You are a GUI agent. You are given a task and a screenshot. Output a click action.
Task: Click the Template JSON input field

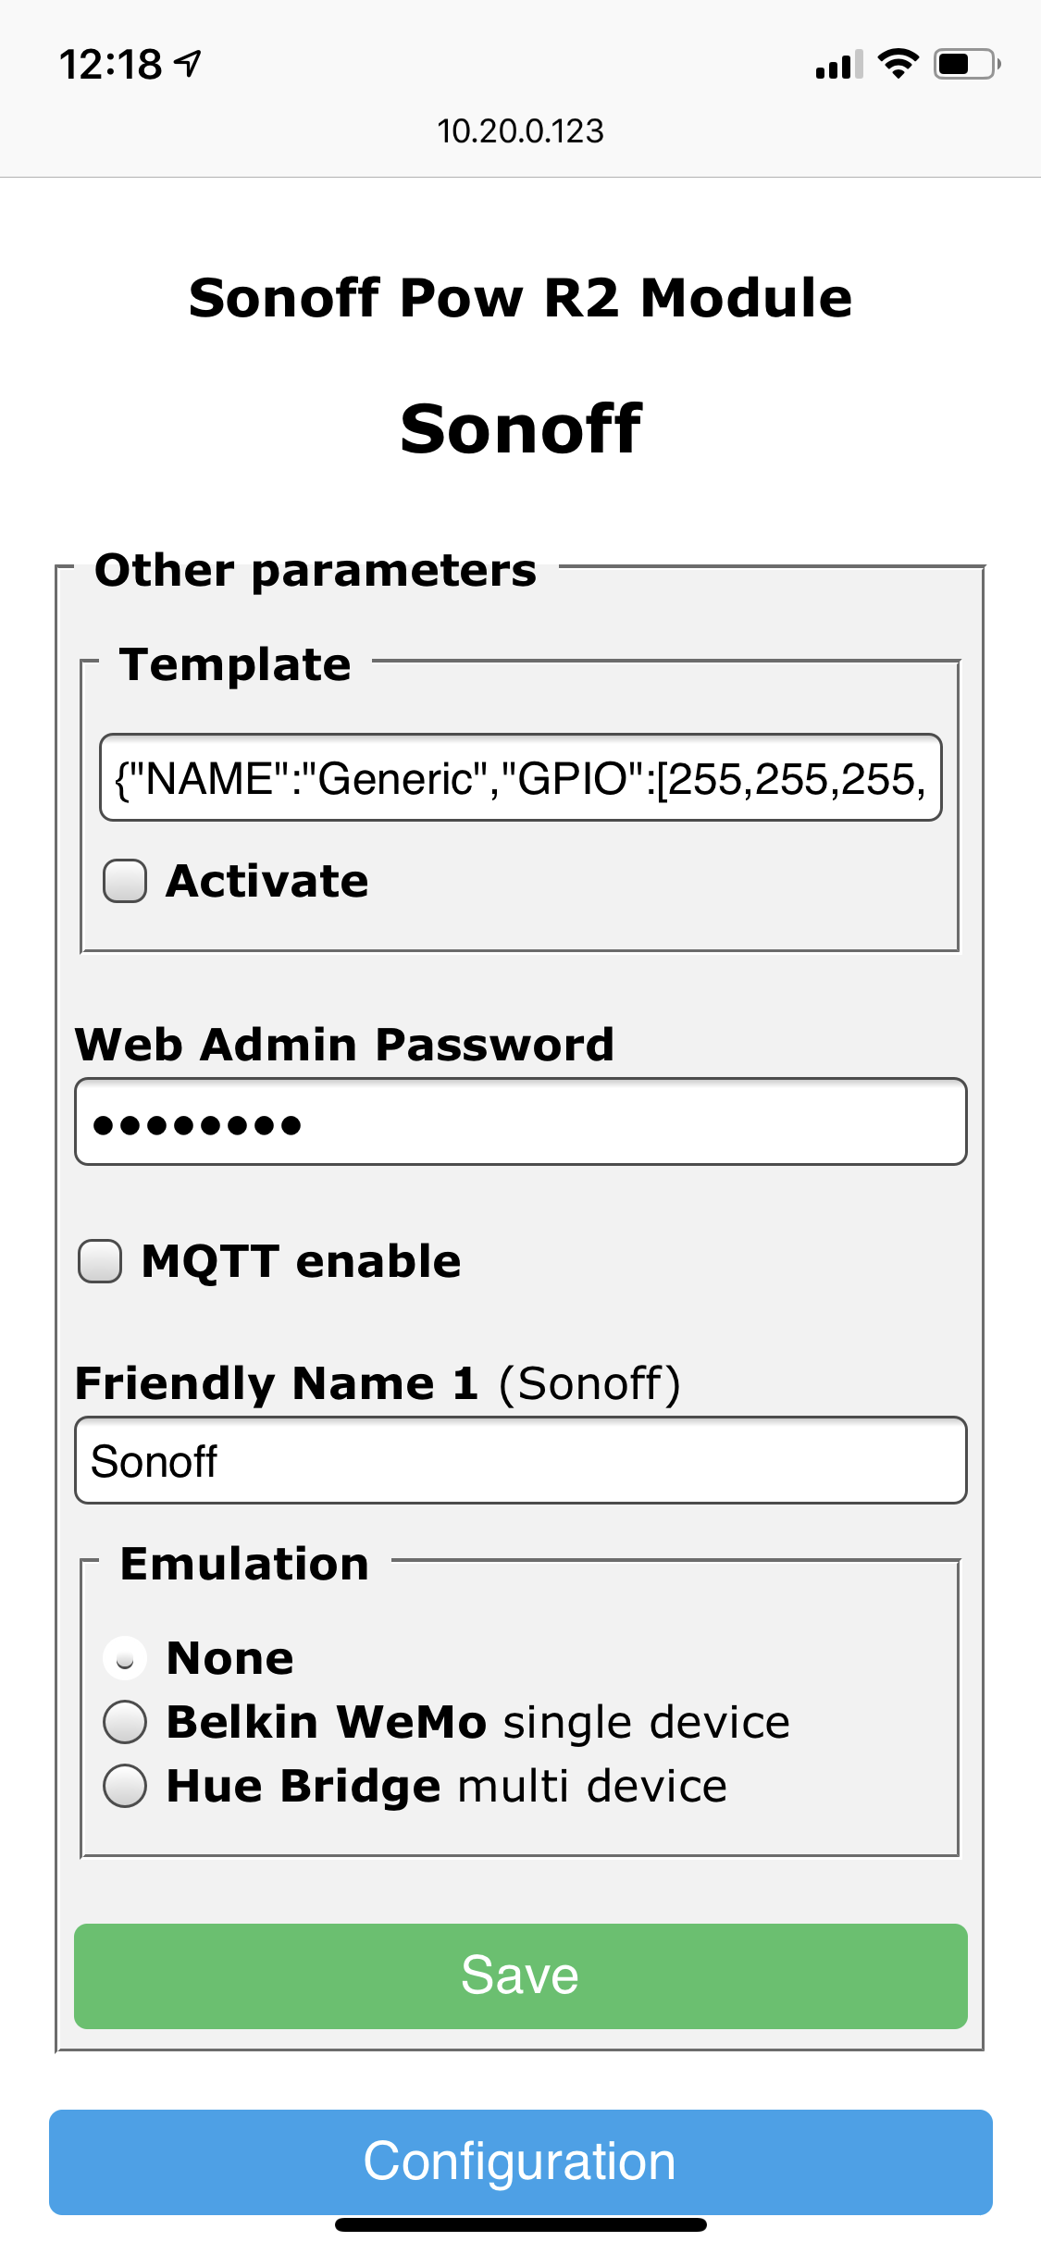(x=520, y=778)
